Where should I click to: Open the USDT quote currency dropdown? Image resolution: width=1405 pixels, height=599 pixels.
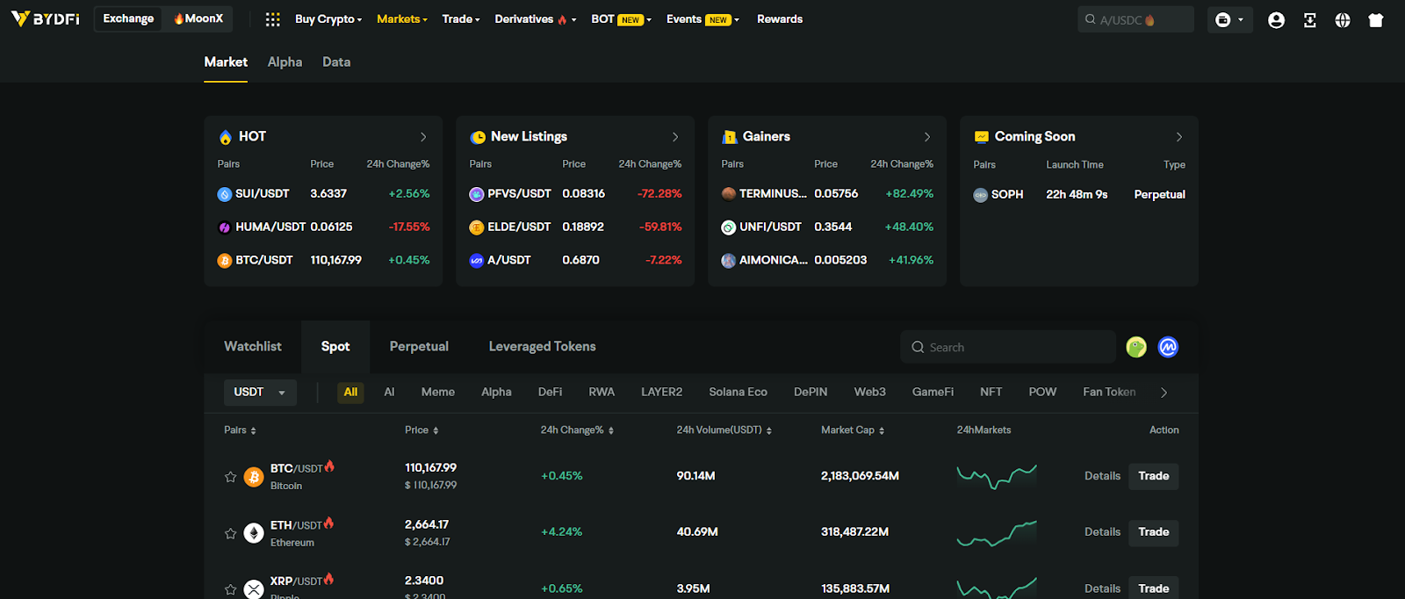click(x=260, y=393)
